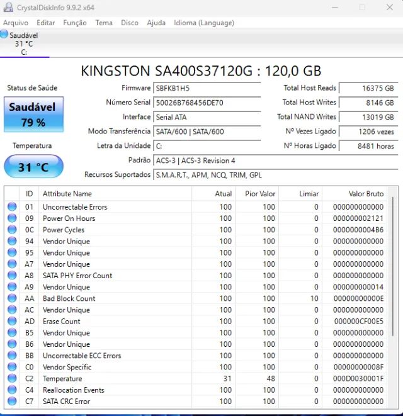The image size is (403, 416).
Task: Click status orb of attribute ID 94 row
Action: [12, 240]
